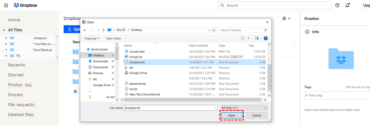Open recent locations dropdown arrow
Screen dimensions: 370x126
tap(98, 30)
